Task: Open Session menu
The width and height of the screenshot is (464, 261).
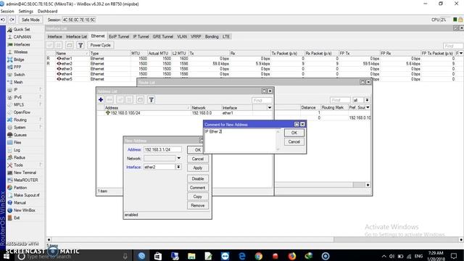Action: 7,12
